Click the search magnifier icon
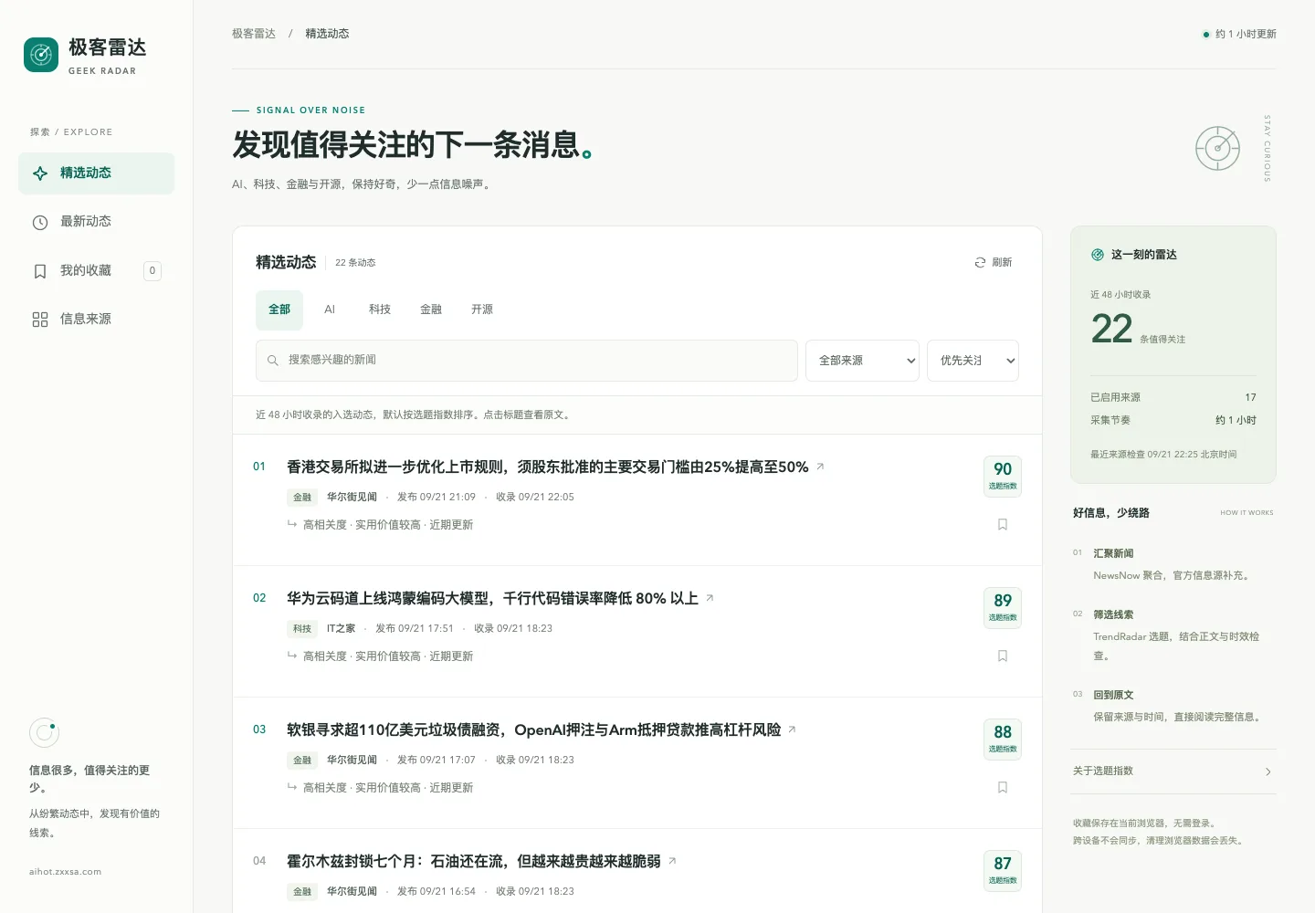Image resolution: width=1315 pixels, height=913 pixels. [272, 361]
